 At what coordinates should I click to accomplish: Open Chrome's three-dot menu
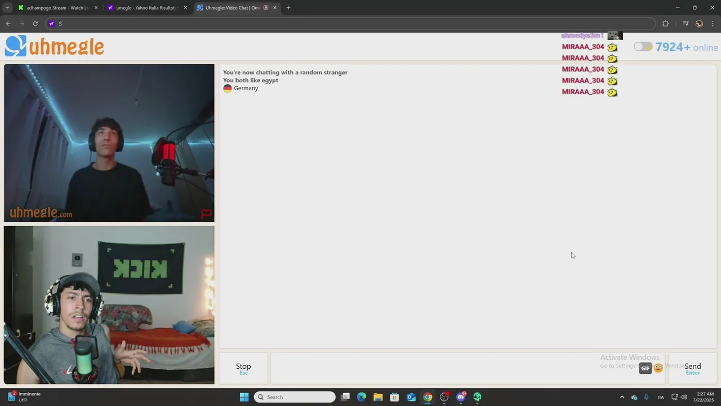[x=713, y=24]
